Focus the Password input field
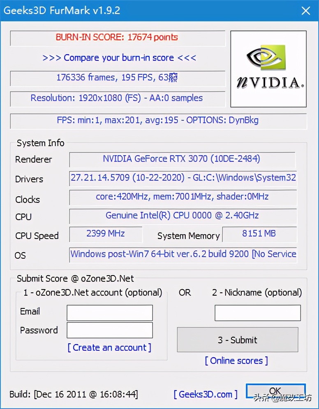Viewport: 319px width, 409px height. click(x=110, y=330)
